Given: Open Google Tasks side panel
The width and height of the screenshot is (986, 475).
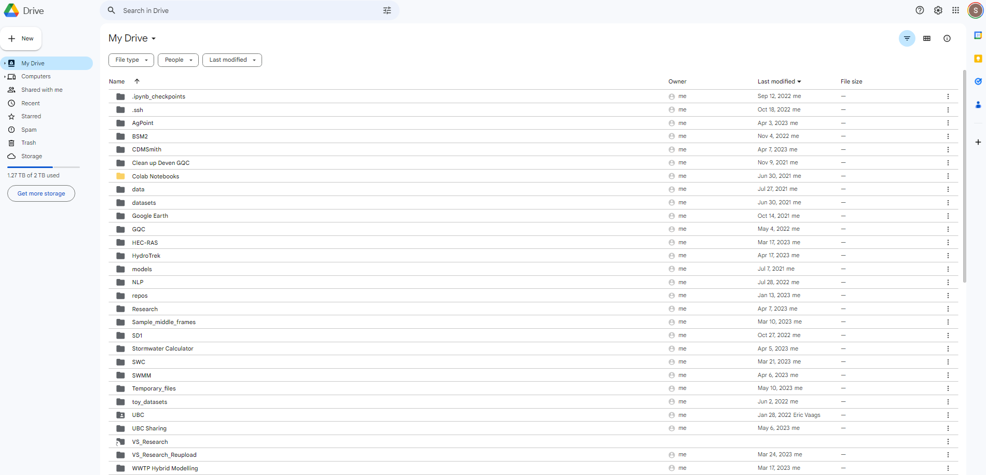Looking at the screenshot, I should coord(978,81).
